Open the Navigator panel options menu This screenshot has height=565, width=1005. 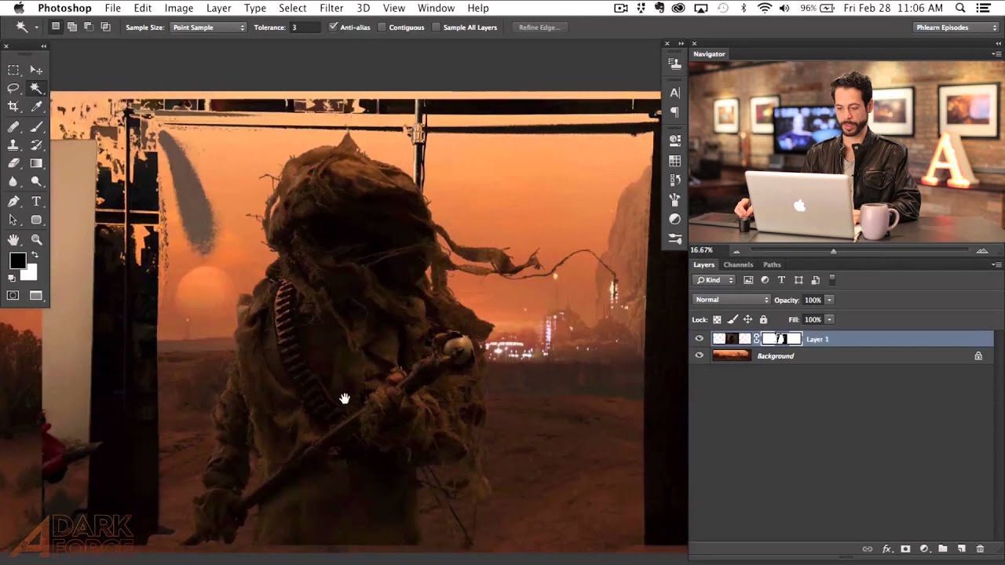pyautogui.click(x=997, y=54)
